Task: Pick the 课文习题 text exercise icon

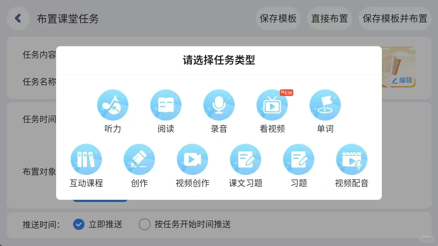Action: click(245, 159)
